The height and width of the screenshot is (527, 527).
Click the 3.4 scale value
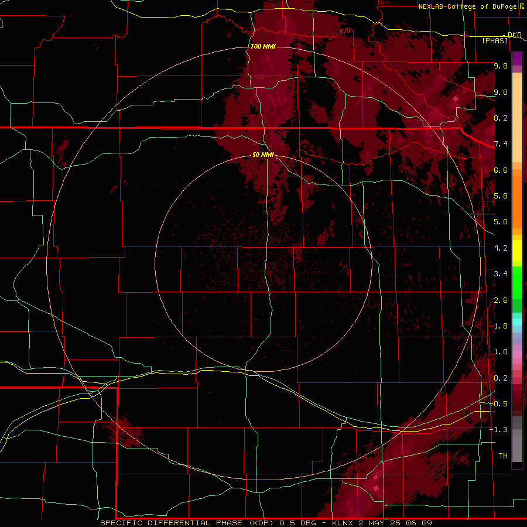tap(501, 274)
